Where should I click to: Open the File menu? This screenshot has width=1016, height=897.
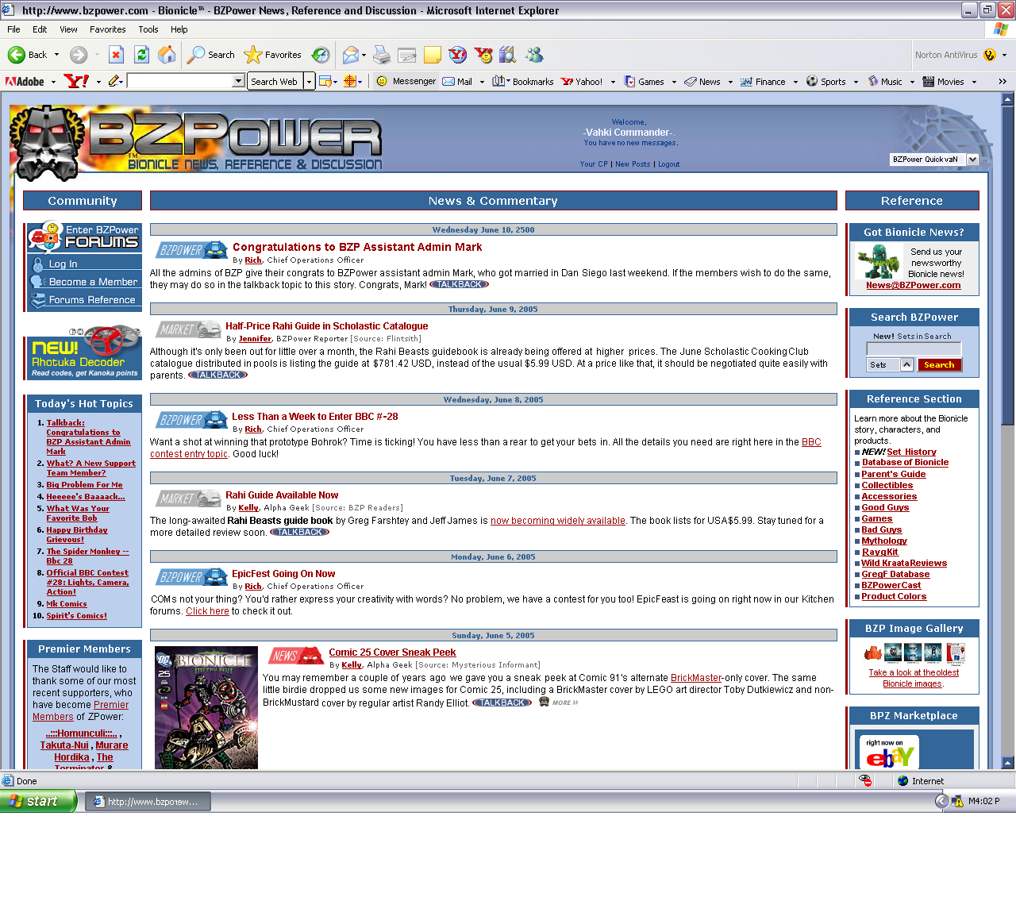(13, 29)
